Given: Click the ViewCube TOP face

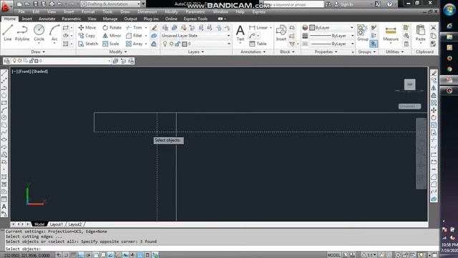Looking at the screenshot, I should point(409,85).
